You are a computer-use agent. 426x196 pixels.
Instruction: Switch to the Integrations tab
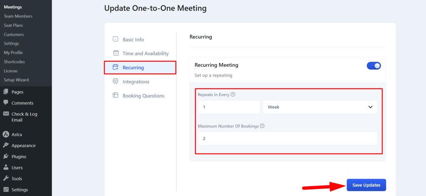(x=136, y=82)
